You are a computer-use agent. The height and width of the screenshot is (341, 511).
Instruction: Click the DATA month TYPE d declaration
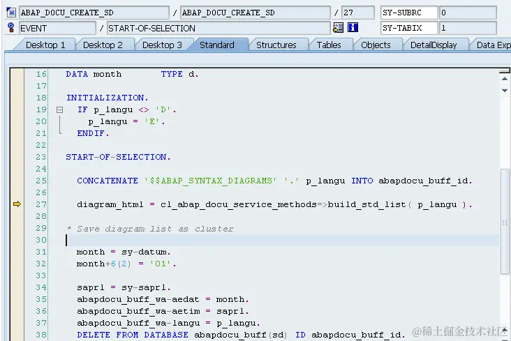pyautogui.click(x=132, y=74)
